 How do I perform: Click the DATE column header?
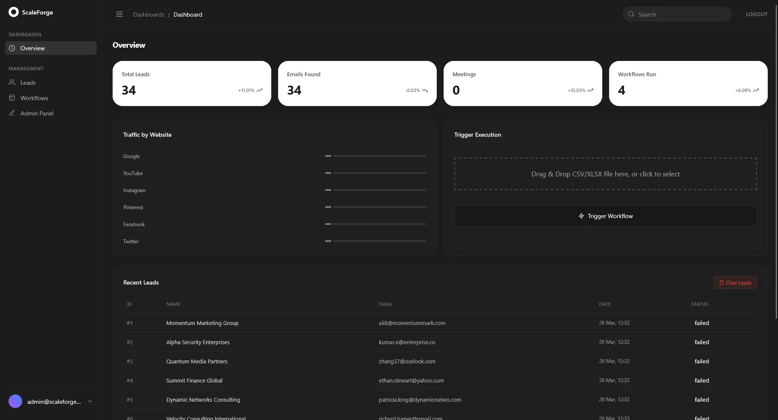[x=605, y=304]
